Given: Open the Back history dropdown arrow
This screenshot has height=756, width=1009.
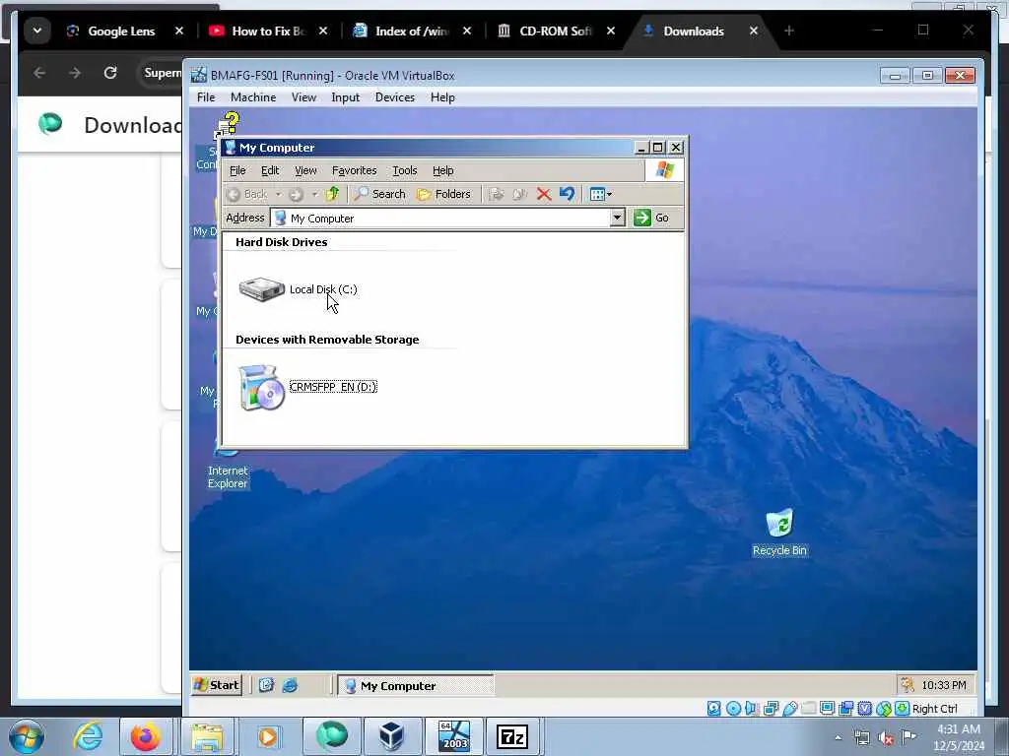Looking at the screenshot, I should tap(278, 194).
